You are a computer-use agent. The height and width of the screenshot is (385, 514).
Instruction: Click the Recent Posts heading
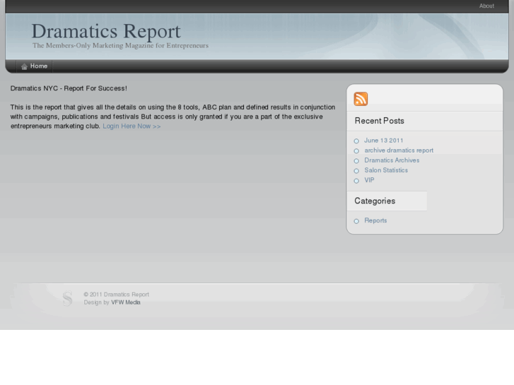379,121
